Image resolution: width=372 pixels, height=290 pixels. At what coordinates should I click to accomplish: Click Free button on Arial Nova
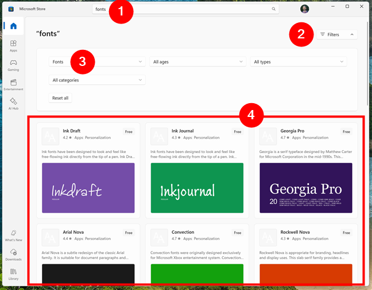(129, 233)
